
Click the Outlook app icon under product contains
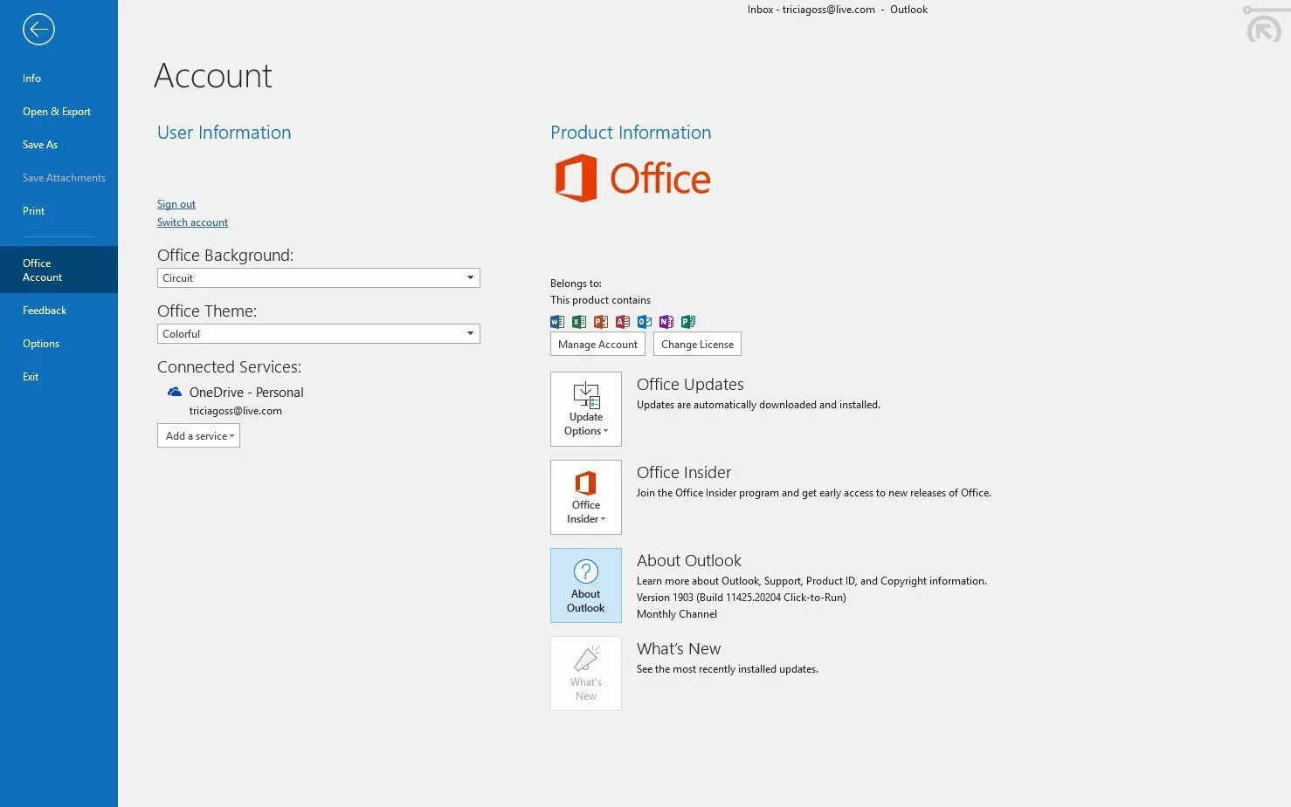coord(645,322)
